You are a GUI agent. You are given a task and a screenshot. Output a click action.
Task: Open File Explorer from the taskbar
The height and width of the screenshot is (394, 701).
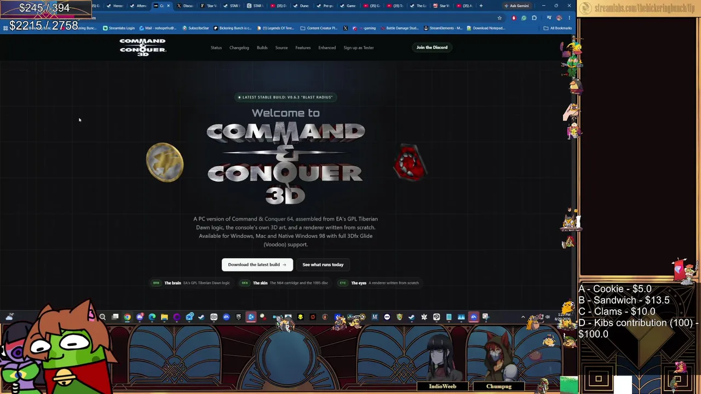[x=164, y=317]
